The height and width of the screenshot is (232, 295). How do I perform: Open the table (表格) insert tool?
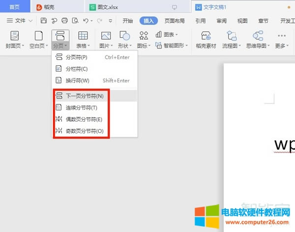point(83,36)
